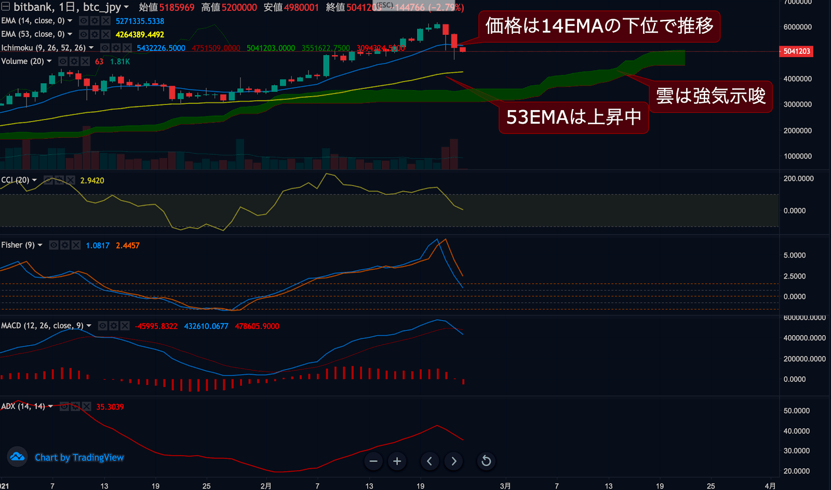The height and width of the screenshot is (490, 831).
Task: Open Ichimoku settings gear icon
Action: click(x=115, y=47)
